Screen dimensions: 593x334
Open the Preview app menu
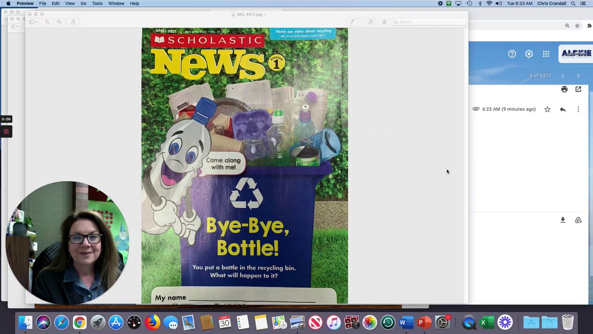pyautogui.click(x=25, y=3)
